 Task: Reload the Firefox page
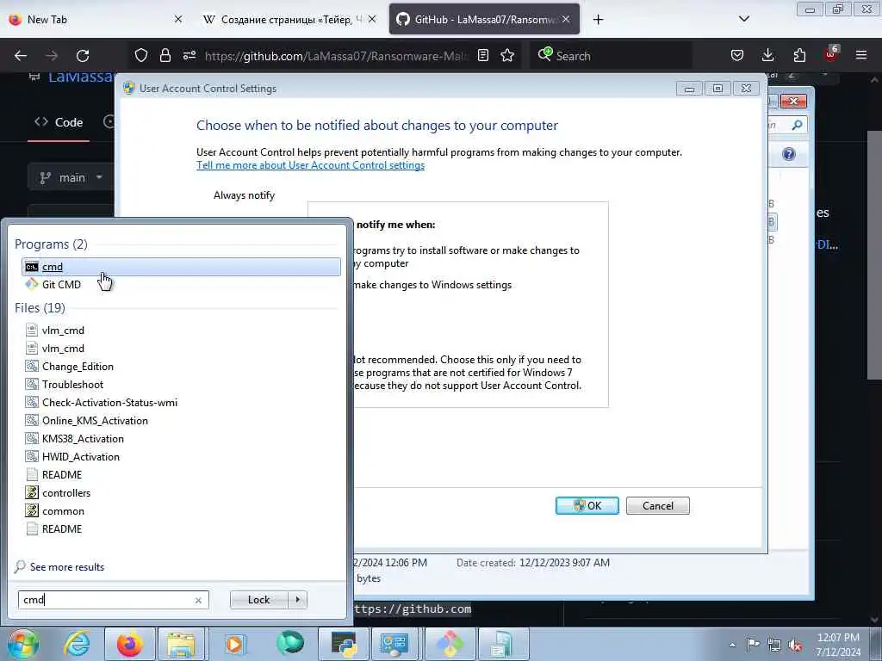tap(83, 56)
